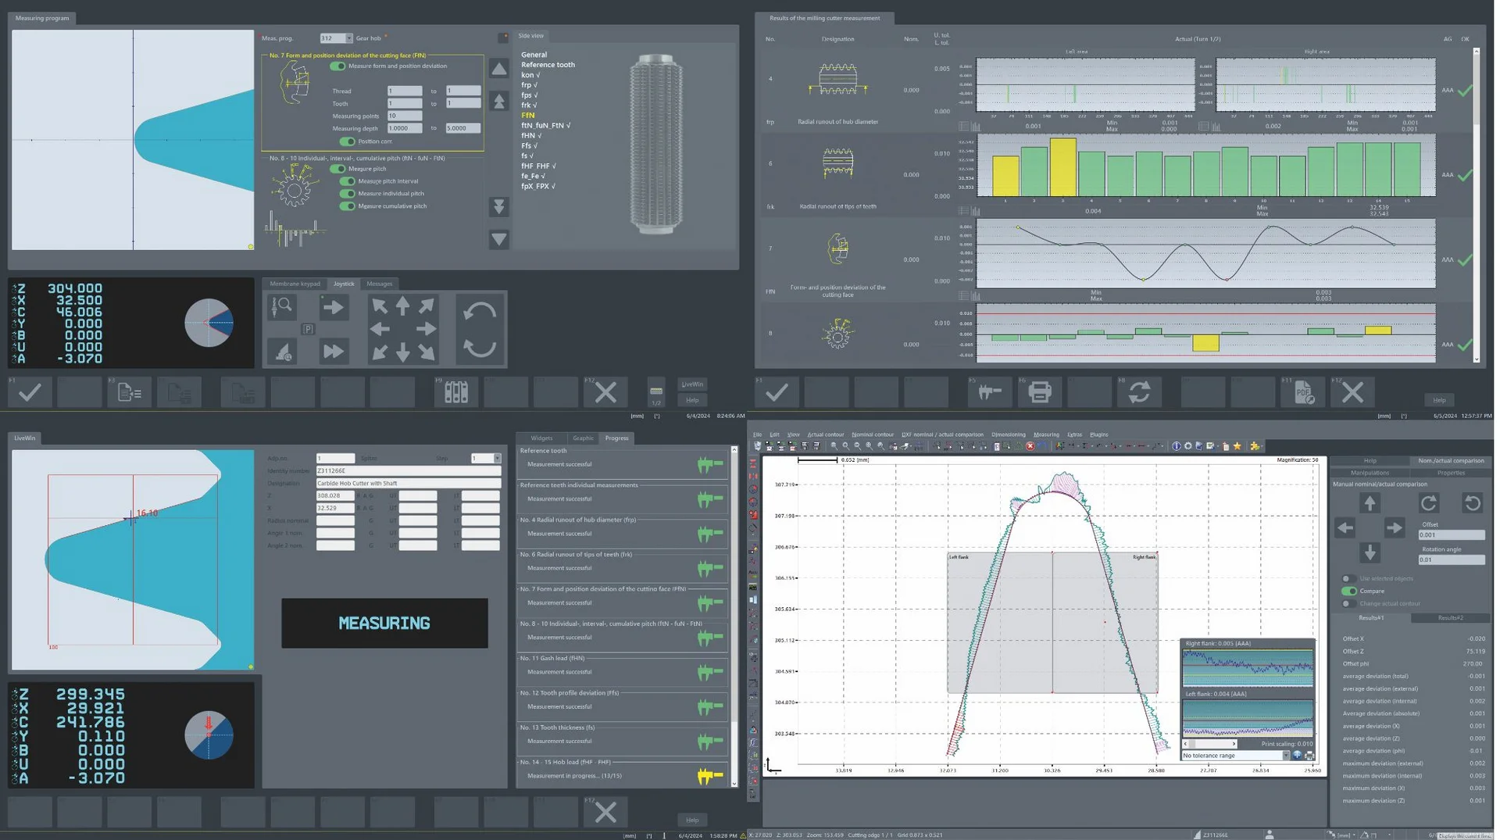Turn off the Compare toggle
The width and height of the screenshot is (1500, 840).
[1348, 591]
